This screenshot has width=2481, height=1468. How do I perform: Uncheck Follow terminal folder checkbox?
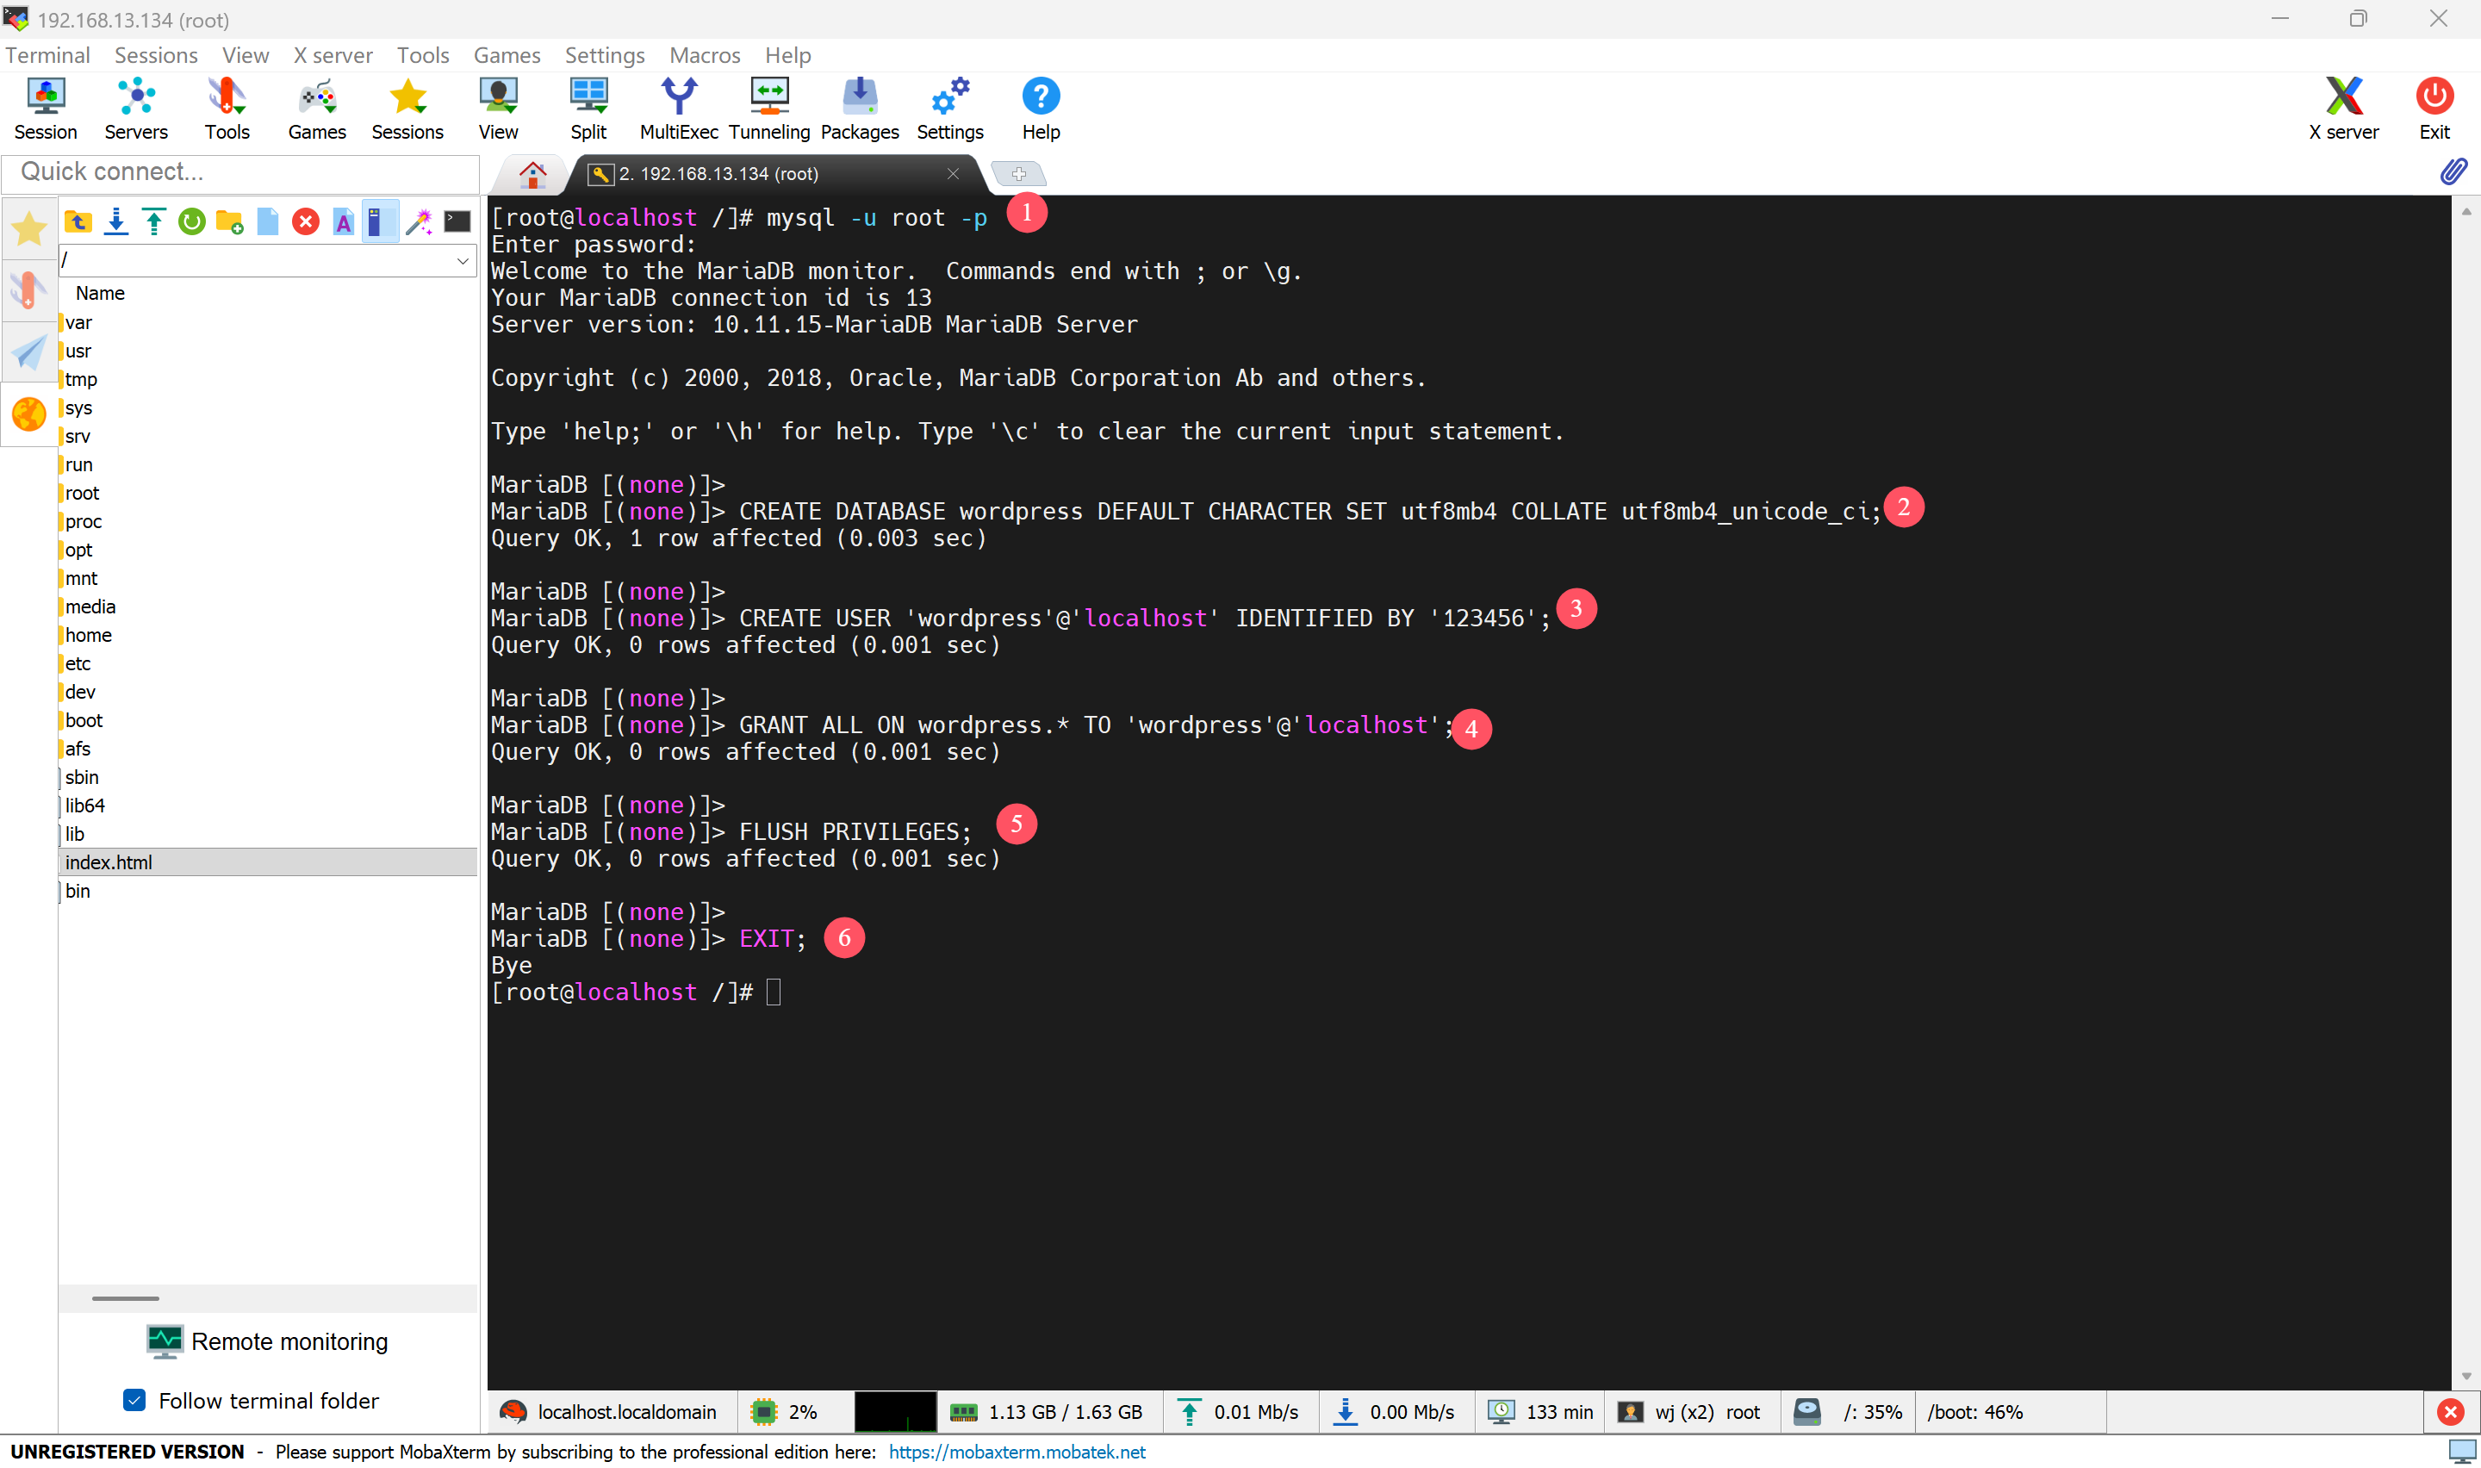pos(134,1400)
